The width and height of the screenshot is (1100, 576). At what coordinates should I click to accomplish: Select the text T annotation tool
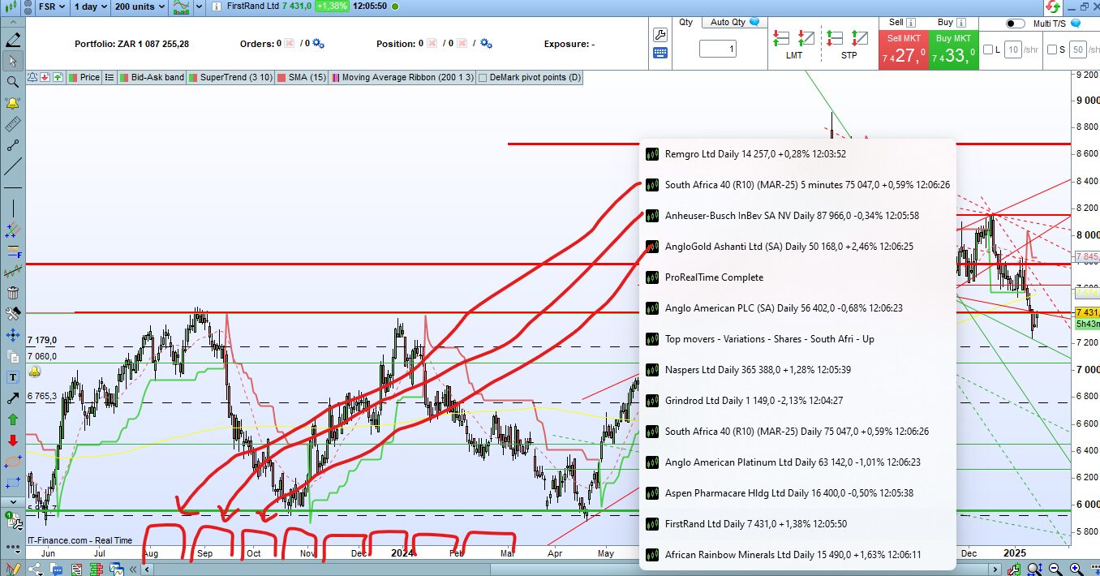coord(13,377)
